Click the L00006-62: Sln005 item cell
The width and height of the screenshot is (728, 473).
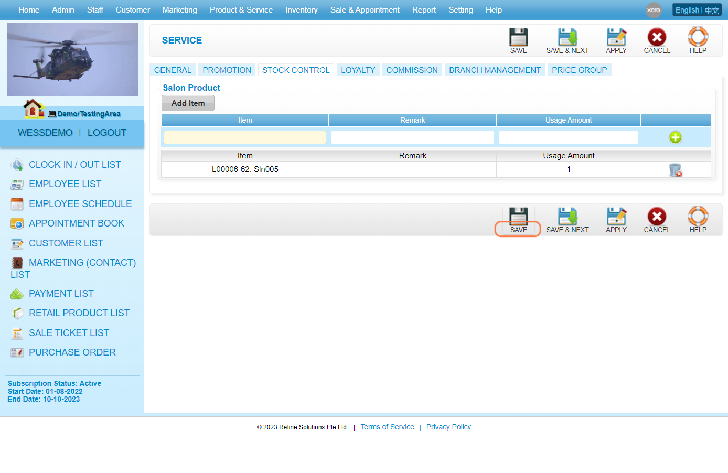pos(245,169)
